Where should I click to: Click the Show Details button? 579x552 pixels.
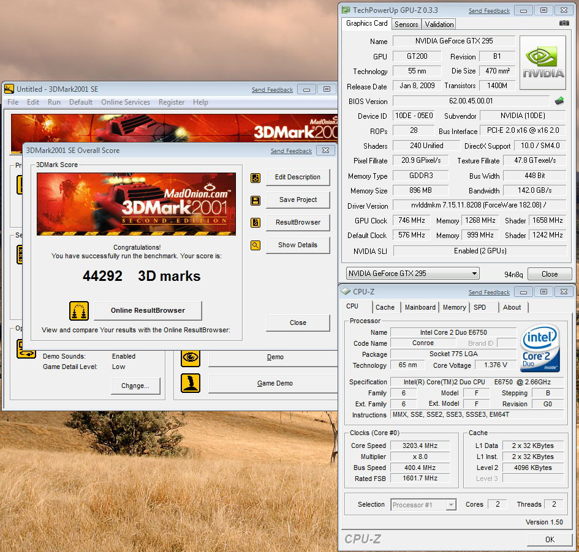pyautogui.click(x=298, y=245)
